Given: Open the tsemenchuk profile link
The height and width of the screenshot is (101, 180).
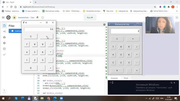Looking at the screenshot, I should [x=23, y=17].
